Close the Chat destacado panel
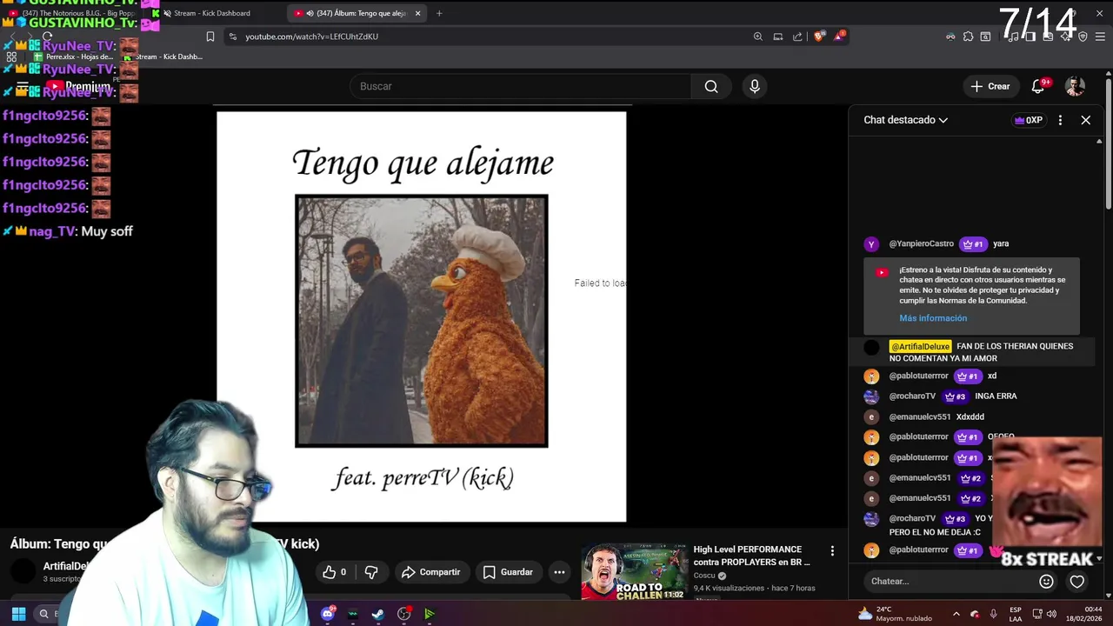Image resolution: width=1113 pixels, height=626 pixels. (1085, 120)
